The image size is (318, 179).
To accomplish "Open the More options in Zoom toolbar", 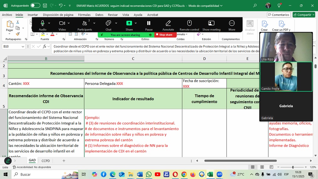I will coord(232,23).
